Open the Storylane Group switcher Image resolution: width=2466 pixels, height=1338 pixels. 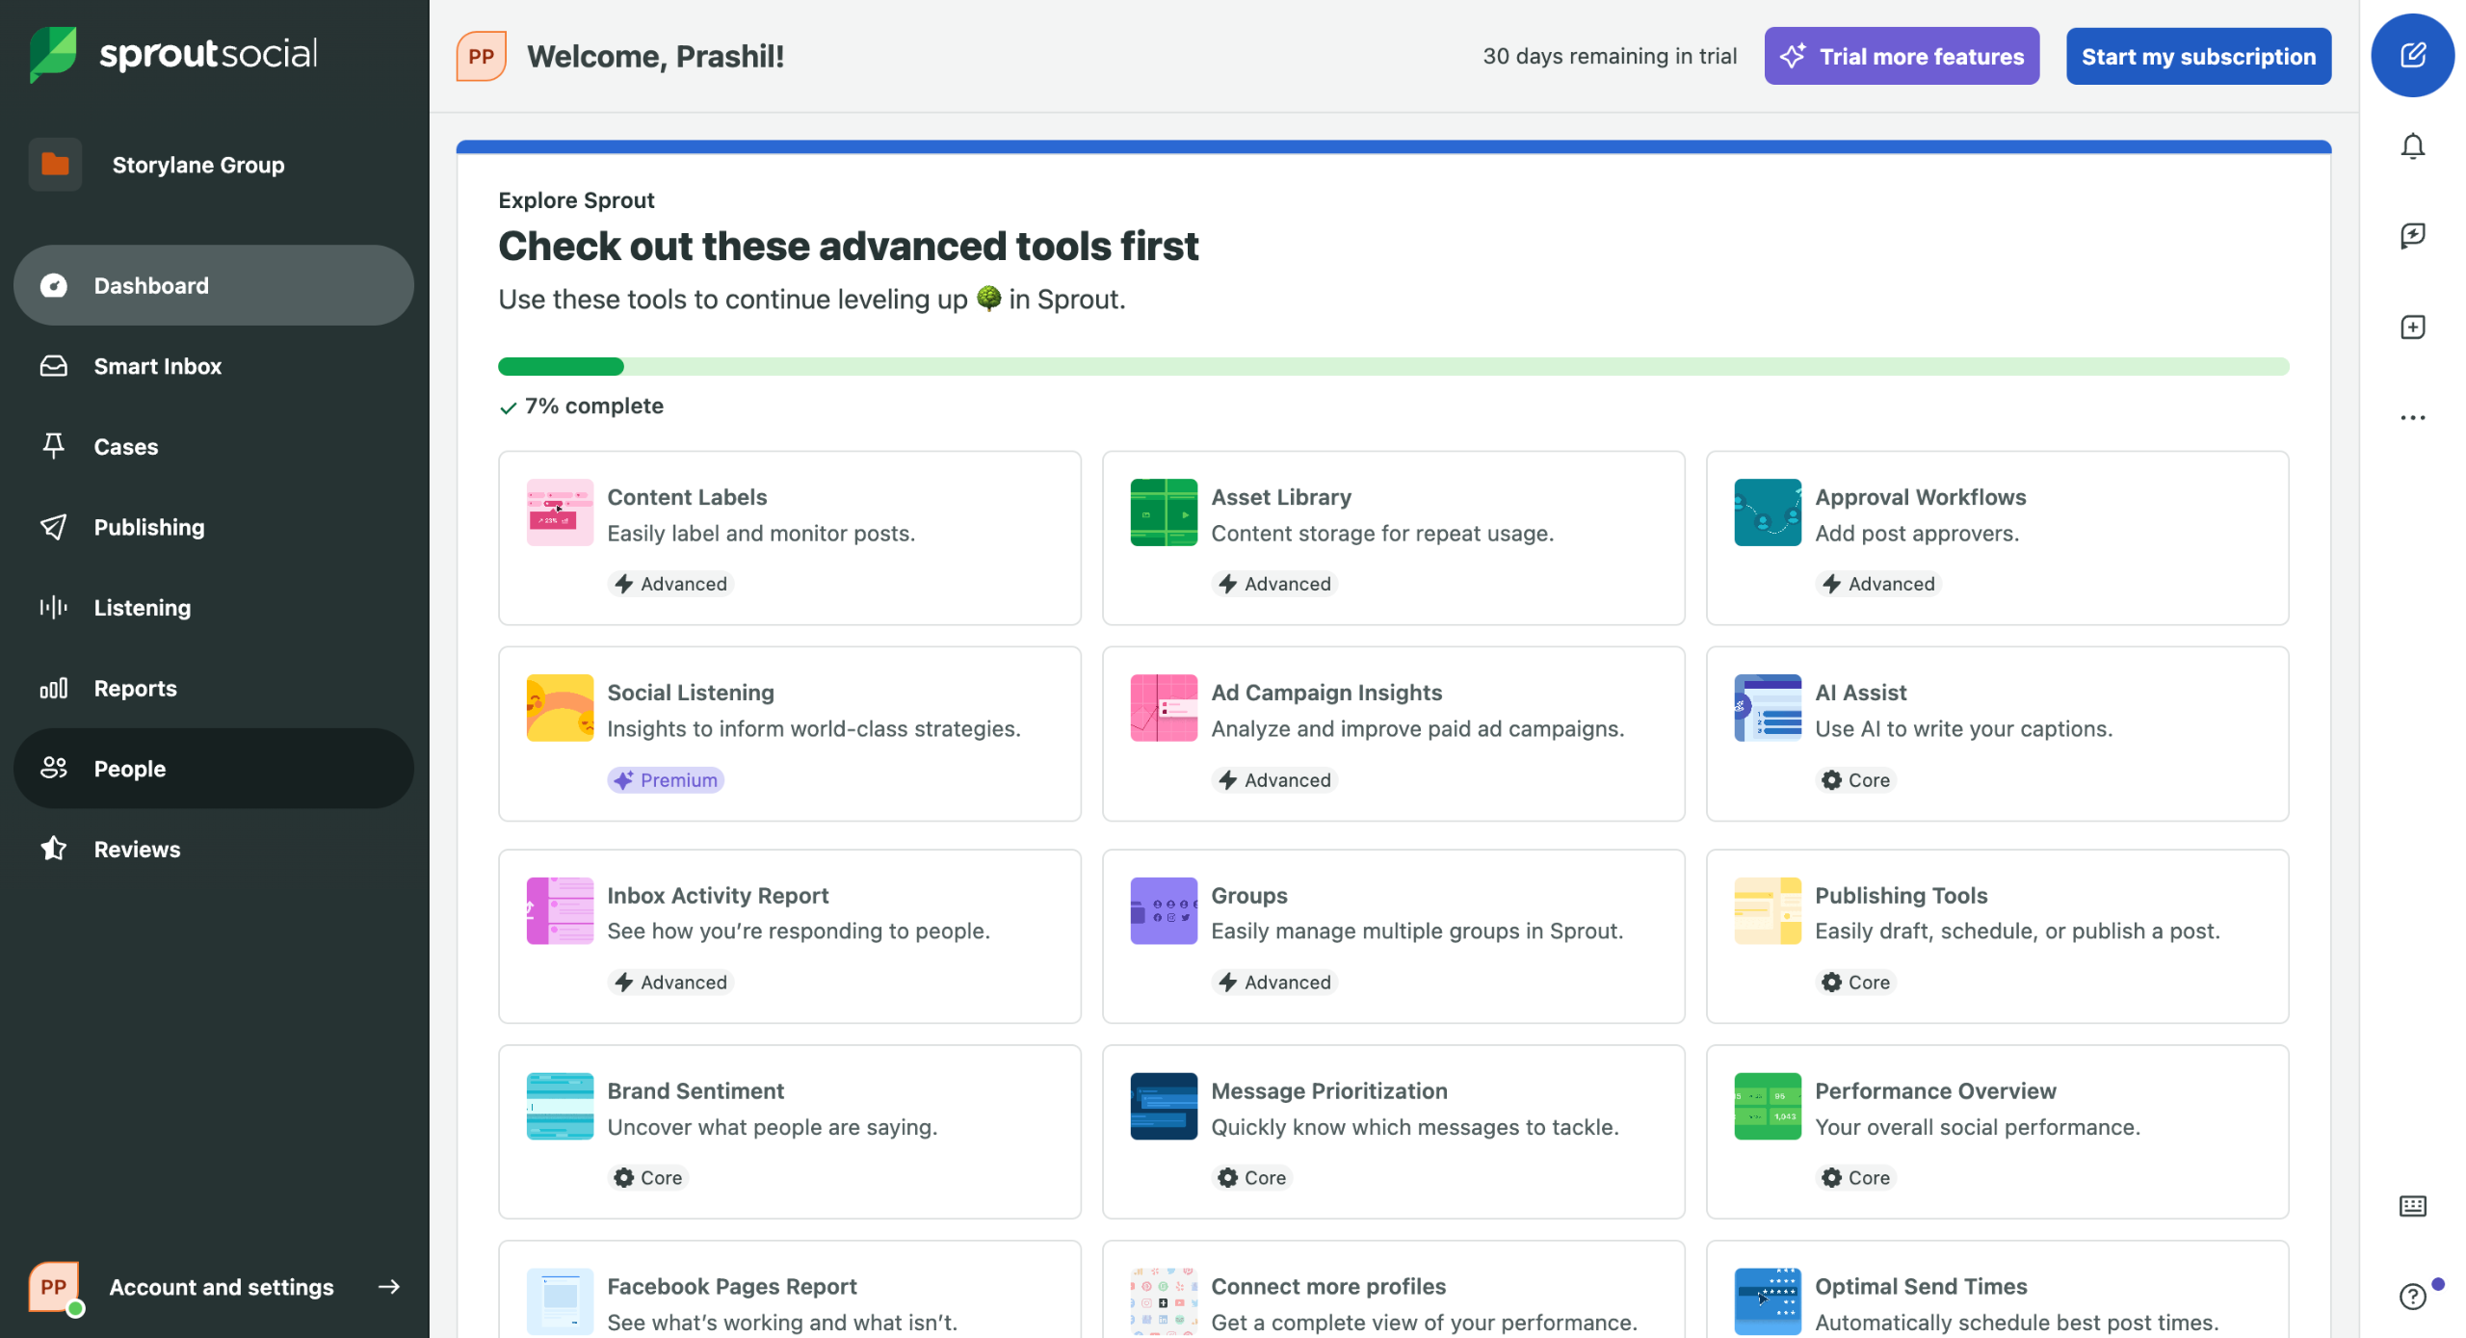coord(197,165)
